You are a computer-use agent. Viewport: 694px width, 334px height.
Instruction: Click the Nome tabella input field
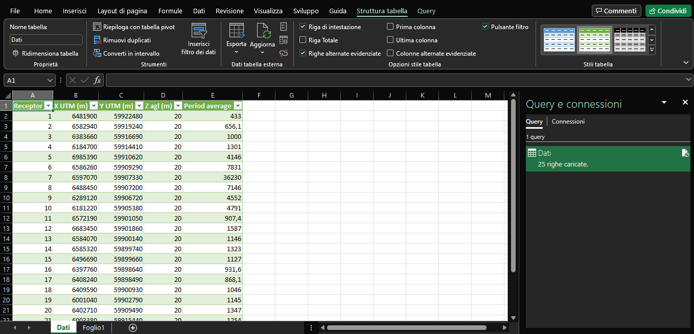[46, 39]
